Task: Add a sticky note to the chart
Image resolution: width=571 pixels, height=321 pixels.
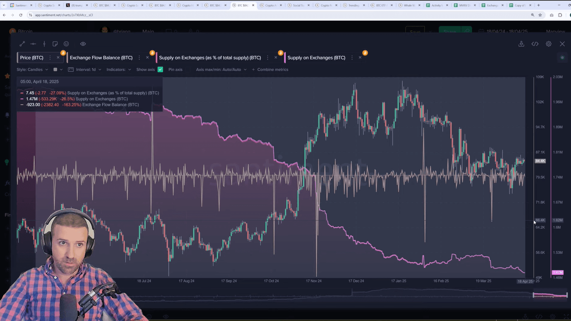Action: (x=55, y=44)
